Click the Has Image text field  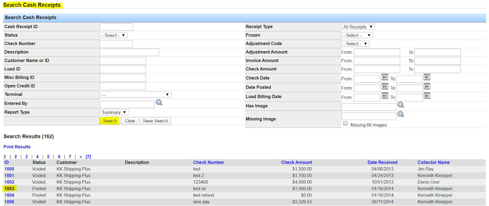pyautogui.click(x=369, y=107)
